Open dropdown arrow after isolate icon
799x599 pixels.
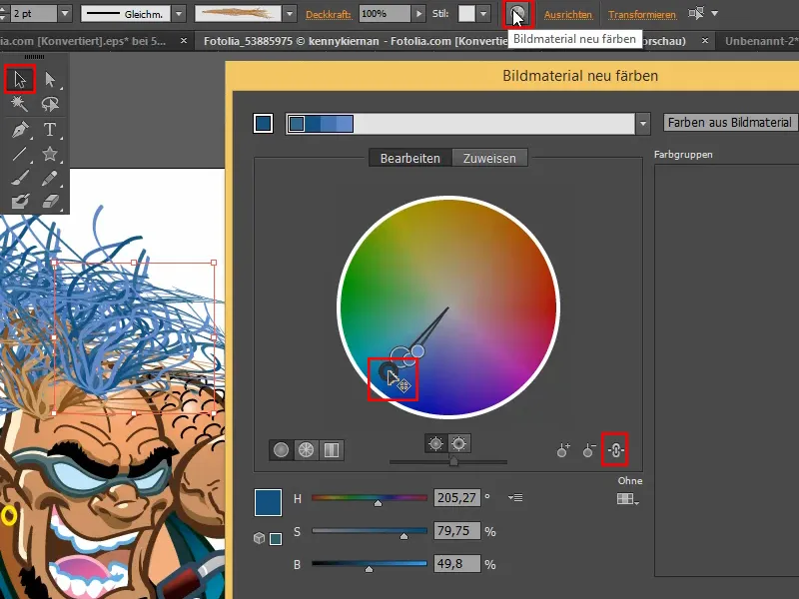coord(714,13)
